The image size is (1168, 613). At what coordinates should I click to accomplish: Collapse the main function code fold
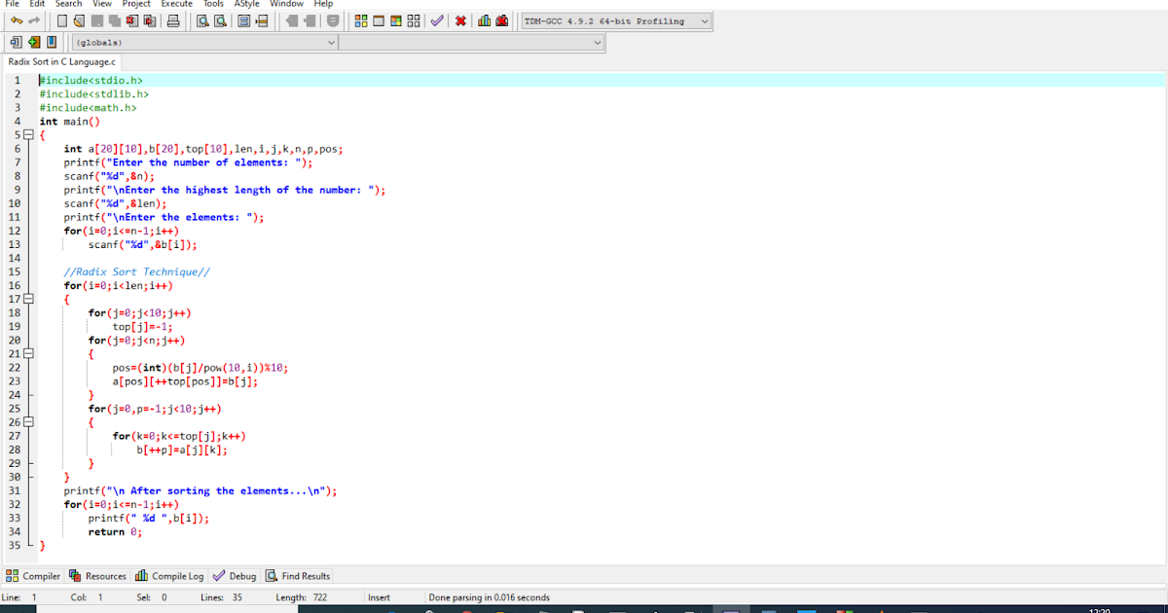coord(27,134)
